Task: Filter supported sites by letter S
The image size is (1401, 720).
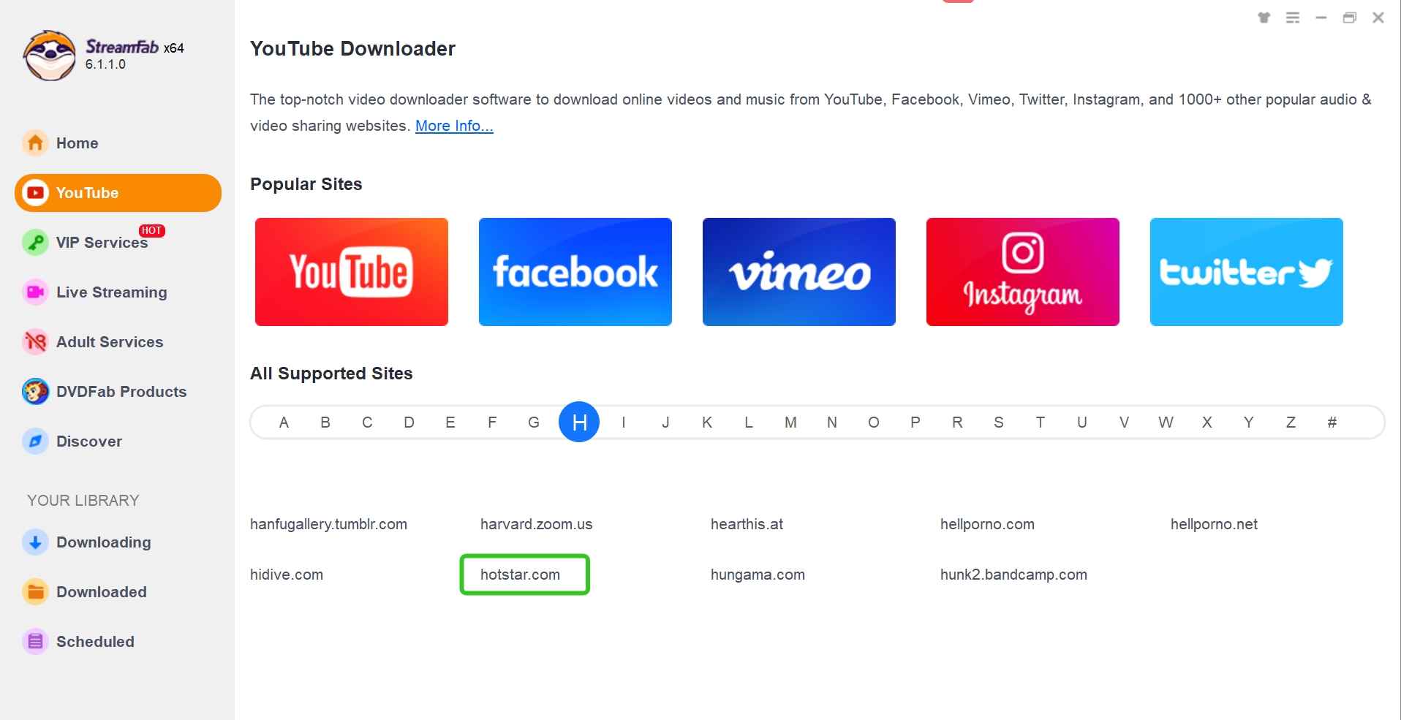Action: click(999, 422)
